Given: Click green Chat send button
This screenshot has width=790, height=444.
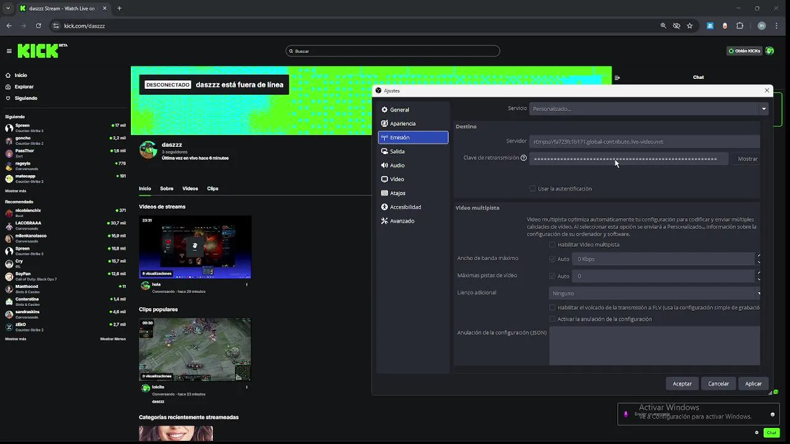Looking at the screenshot, I should point(771,433).
